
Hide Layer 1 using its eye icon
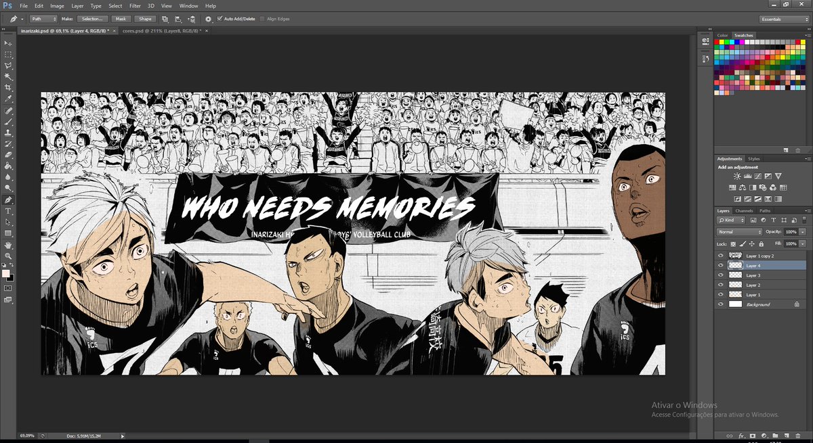click(x=721, y=295)
